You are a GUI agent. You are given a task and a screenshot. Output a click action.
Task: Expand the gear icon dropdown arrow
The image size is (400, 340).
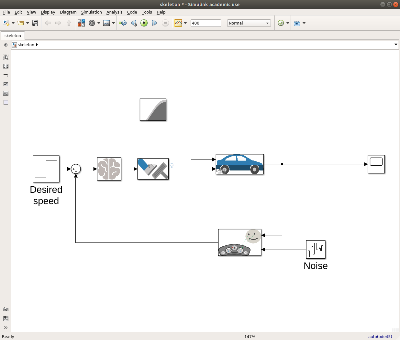(x=99, y=23)
